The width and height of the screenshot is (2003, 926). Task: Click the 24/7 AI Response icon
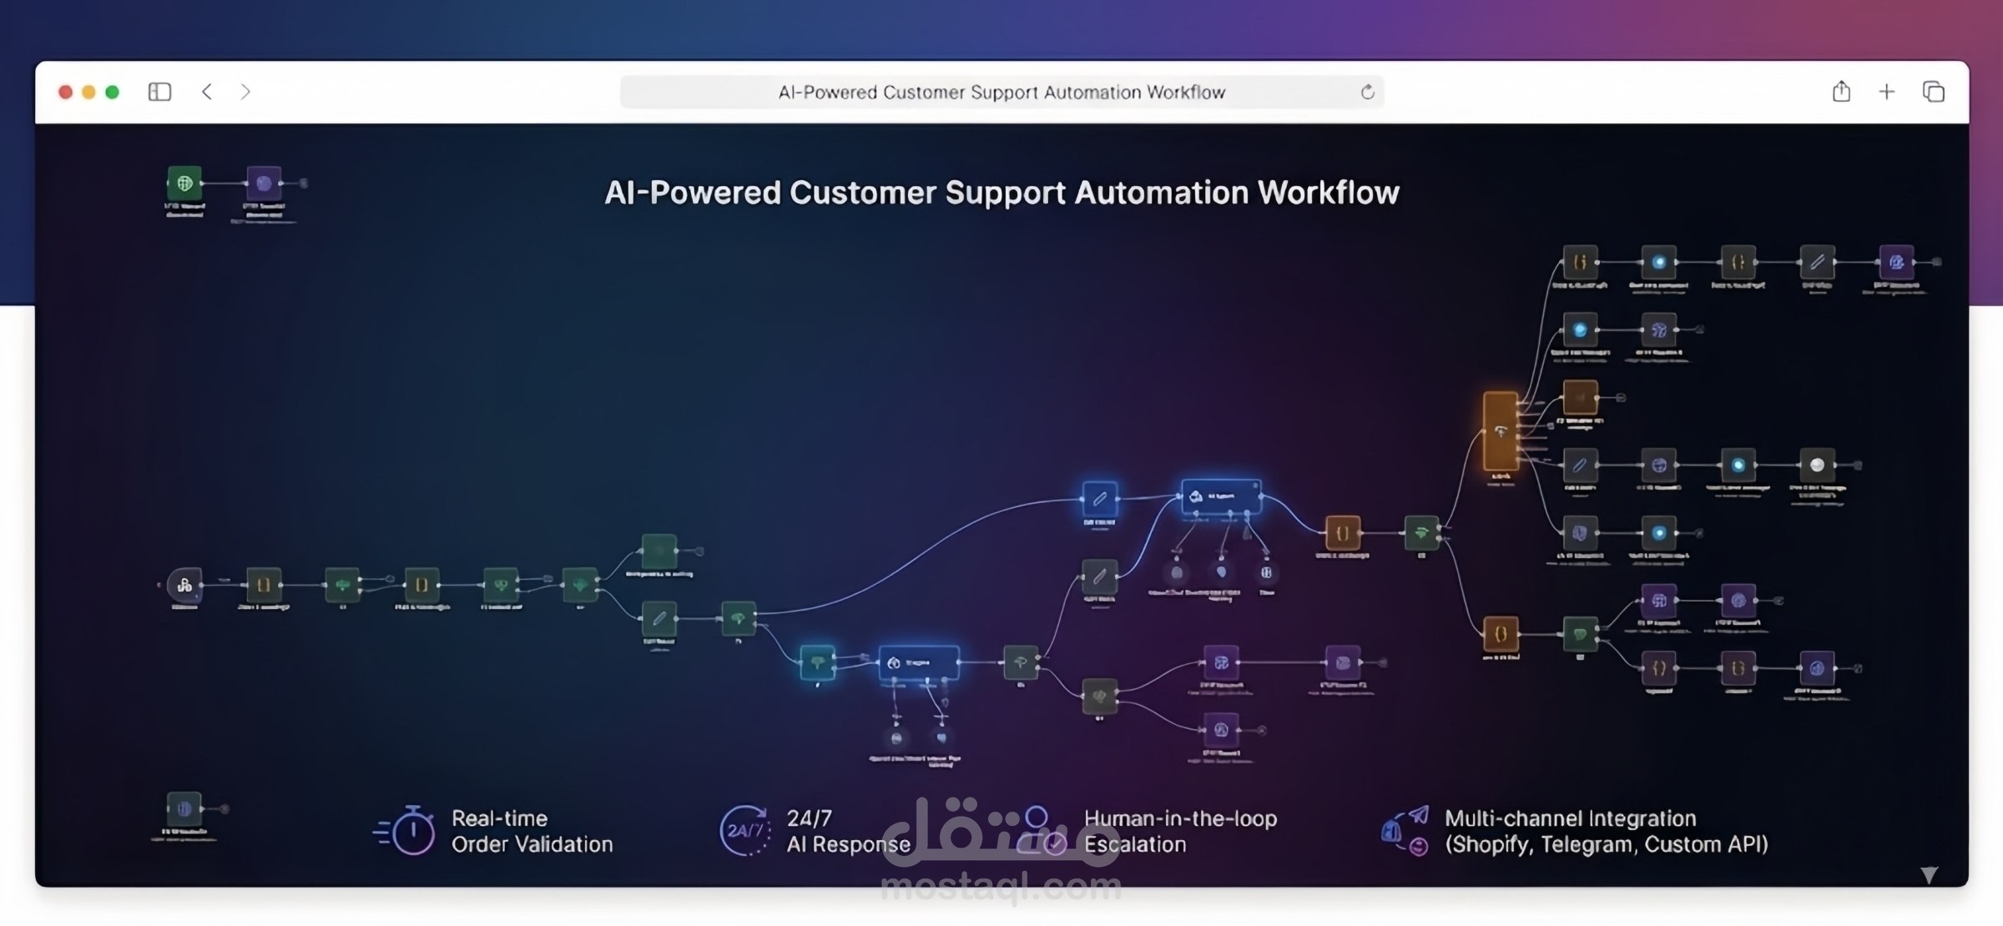coord(744,830)
